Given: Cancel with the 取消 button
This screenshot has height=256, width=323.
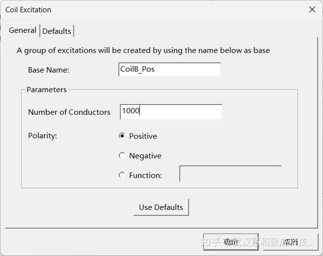Looking at the screenshot, I should [290, 242].
